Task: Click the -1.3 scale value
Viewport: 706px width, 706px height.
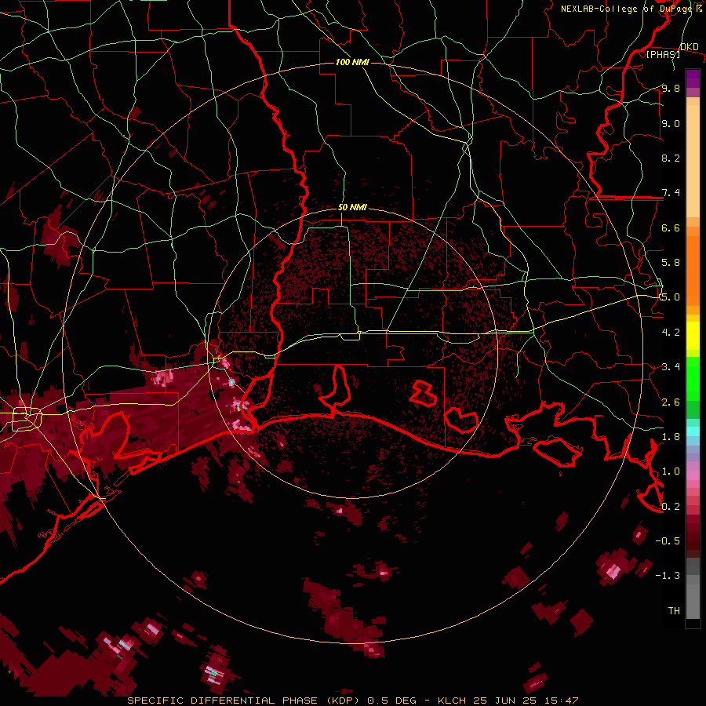Action: (x=668, y=576)
